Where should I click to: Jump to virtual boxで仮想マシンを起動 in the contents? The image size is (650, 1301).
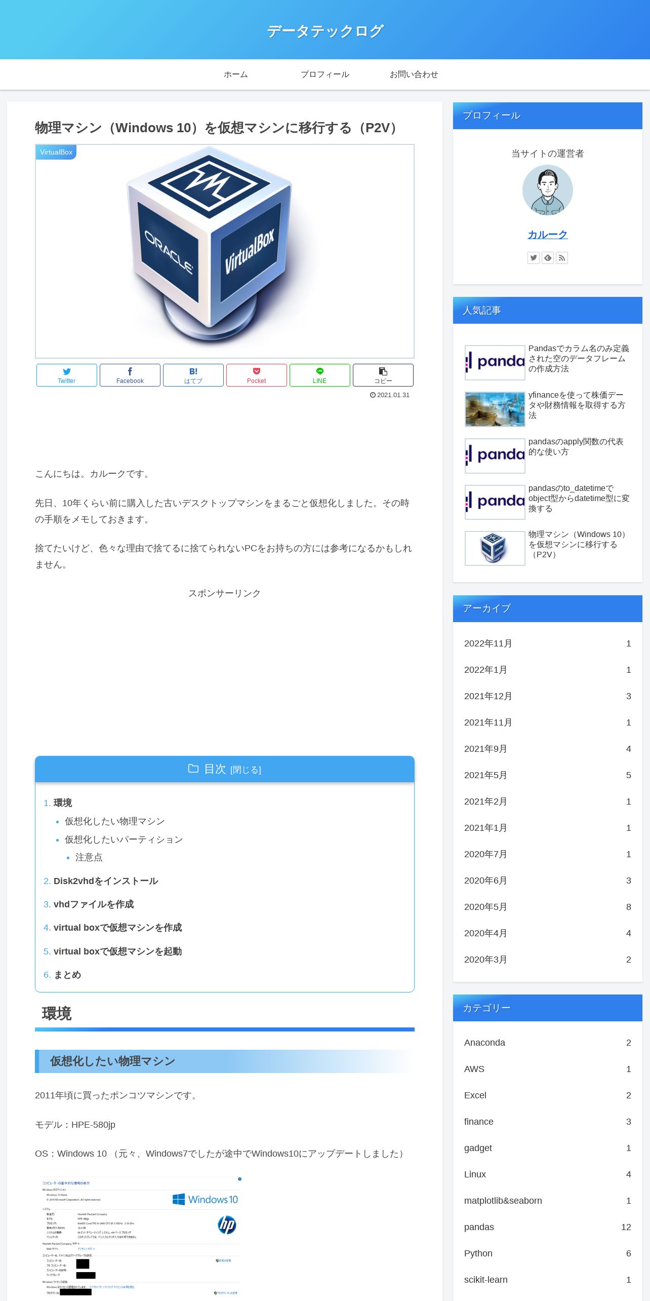click(x=117, y=951)
